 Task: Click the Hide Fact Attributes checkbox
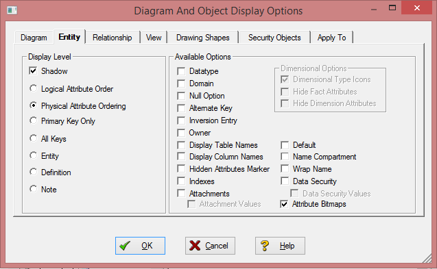(285, 92)
